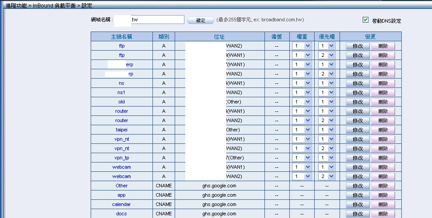The height and width of the screenshot is (218, 432).
Task: Open the docs host name link
Action: tap(121, 214)
